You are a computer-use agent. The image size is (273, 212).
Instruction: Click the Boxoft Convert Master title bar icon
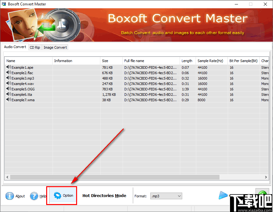(4, 4)
